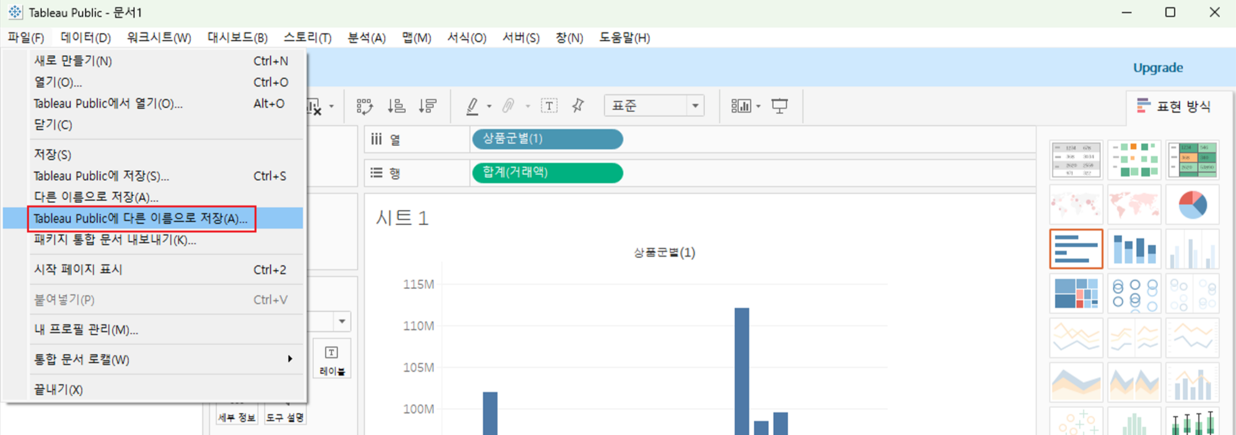Choose the symbol map chart type
Screen dimensions: 1236x435
click(x=1076, y=204)
